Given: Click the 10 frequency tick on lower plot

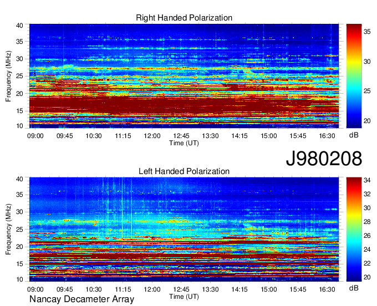Looking at the screenshot, I should (x=20, y=279).
